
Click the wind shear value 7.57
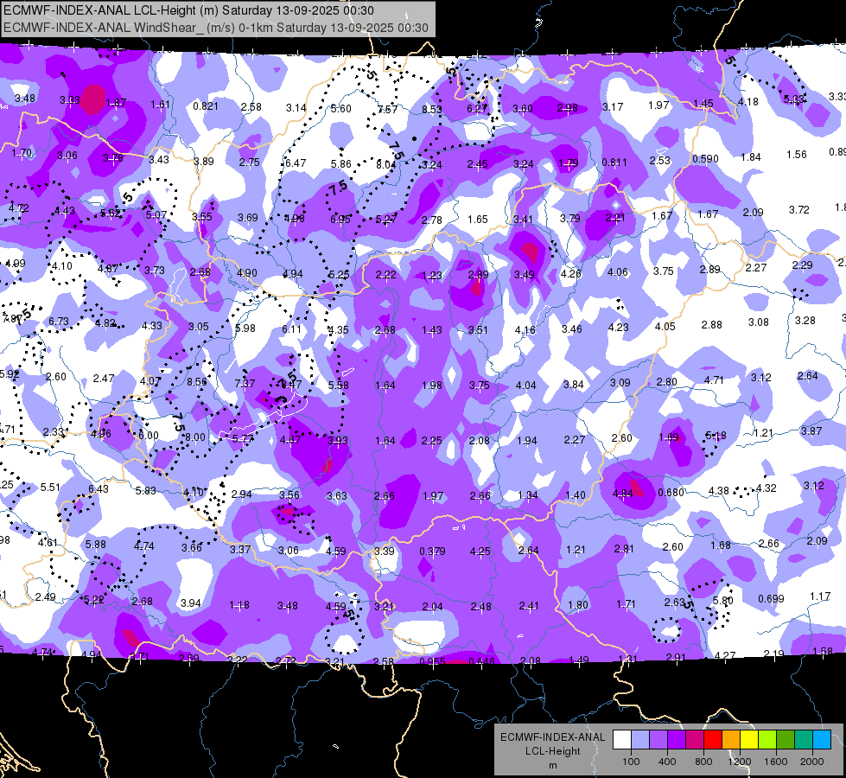click(387, 109)
